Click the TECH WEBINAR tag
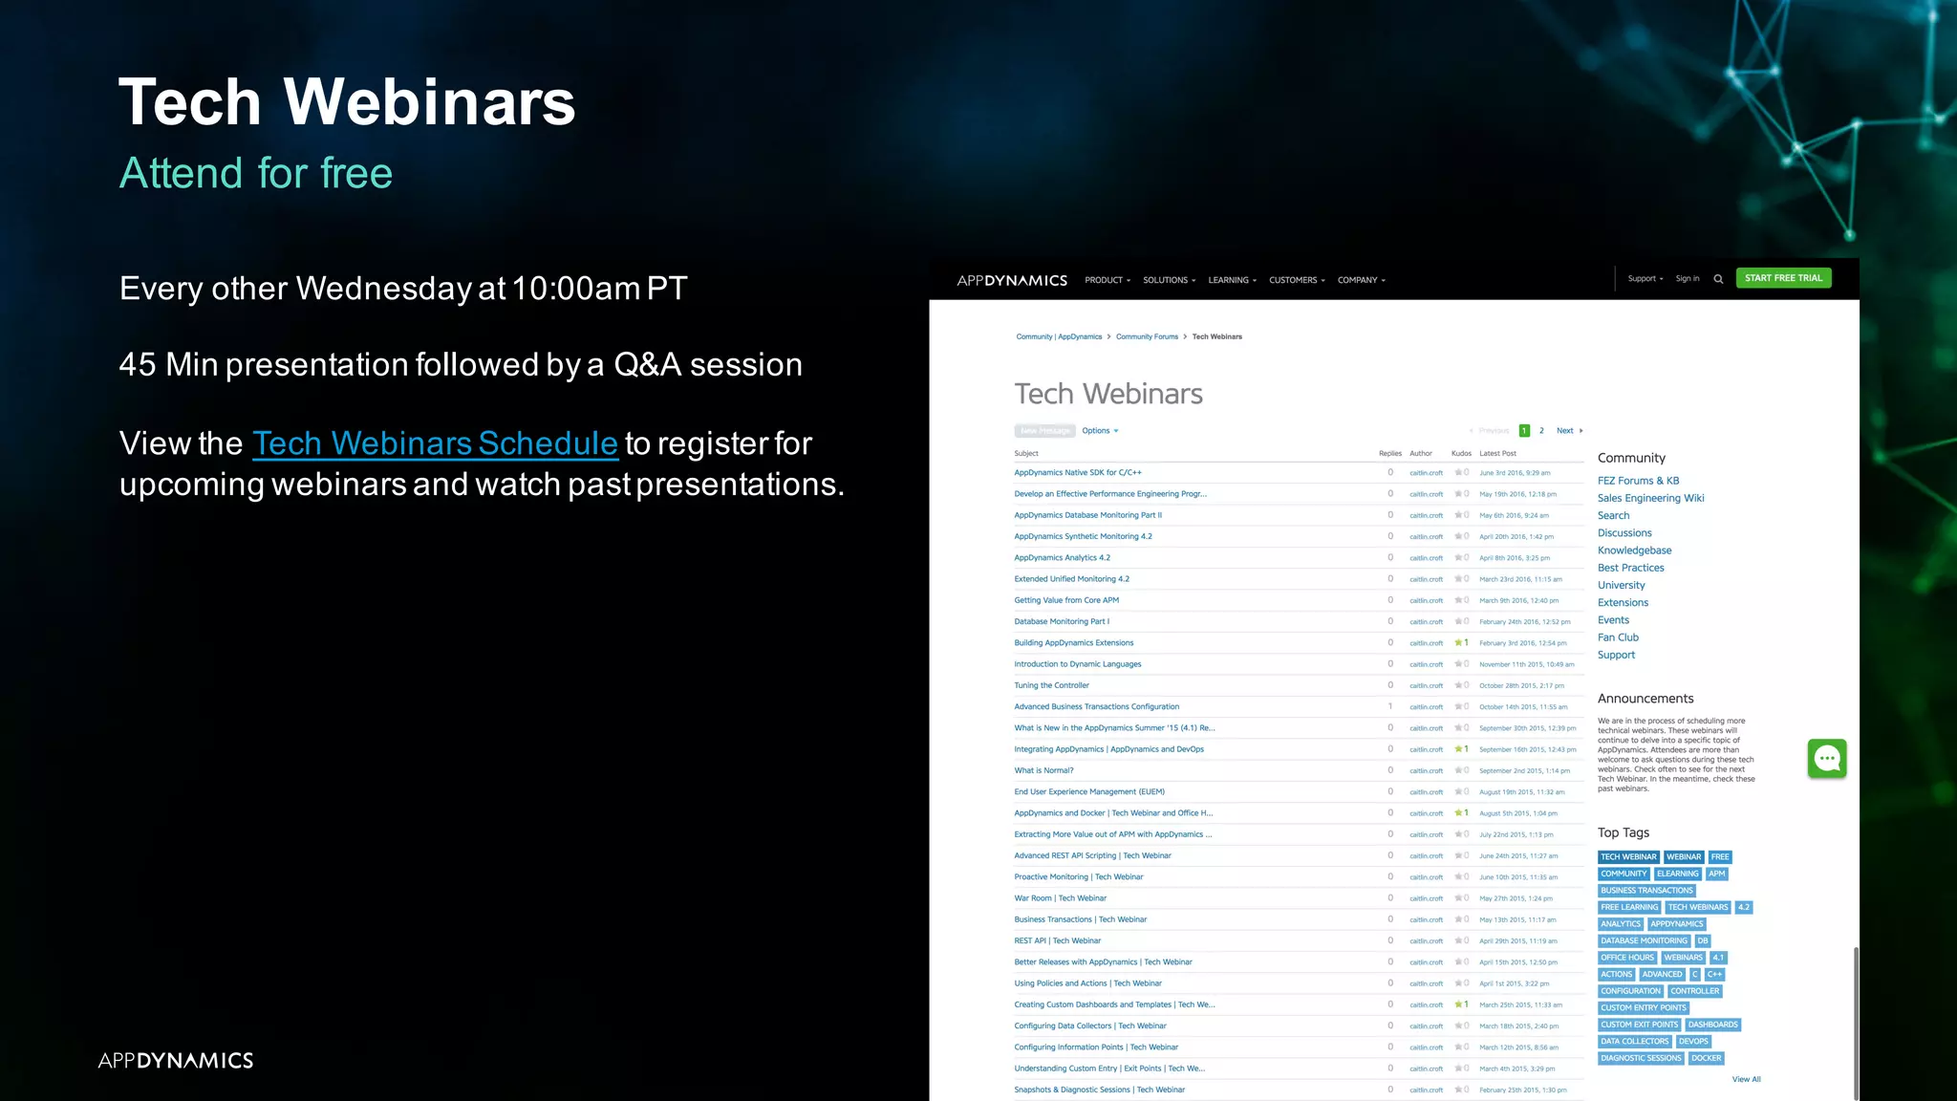The width and height of the screenshot is (1957, 1101). coord(1628,857)
